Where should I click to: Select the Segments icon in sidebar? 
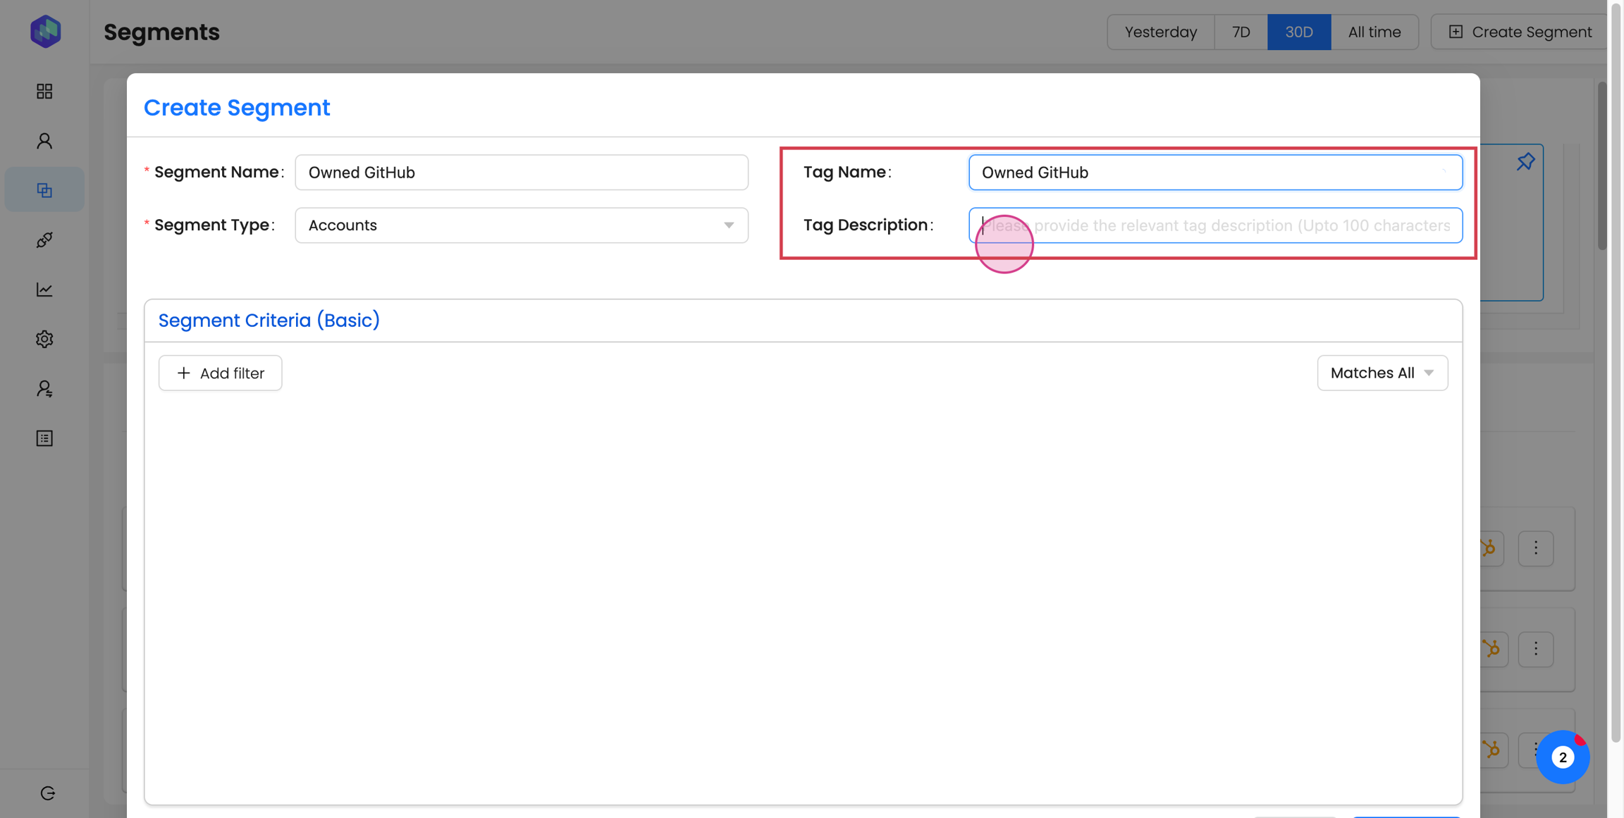click(x=44, y=190)
